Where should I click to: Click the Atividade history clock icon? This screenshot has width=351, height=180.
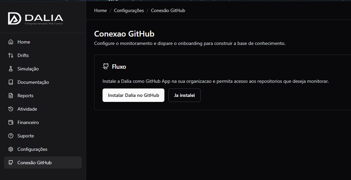10,109
